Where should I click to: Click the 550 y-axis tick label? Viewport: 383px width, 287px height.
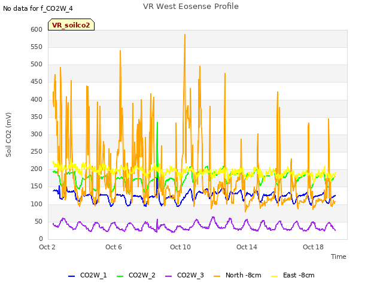[37, 47]
